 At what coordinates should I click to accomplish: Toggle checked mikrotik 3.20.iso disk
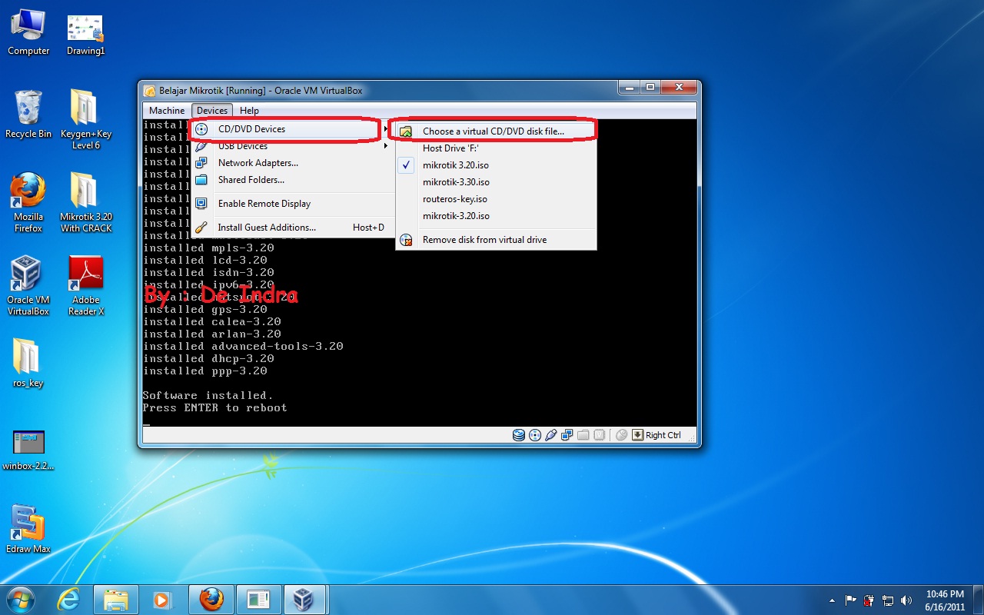click(x=496, y=165)
